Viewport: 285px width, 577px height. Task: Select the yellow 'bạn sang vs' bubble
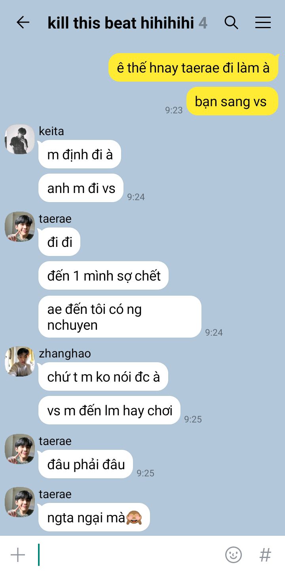[232, 101]
